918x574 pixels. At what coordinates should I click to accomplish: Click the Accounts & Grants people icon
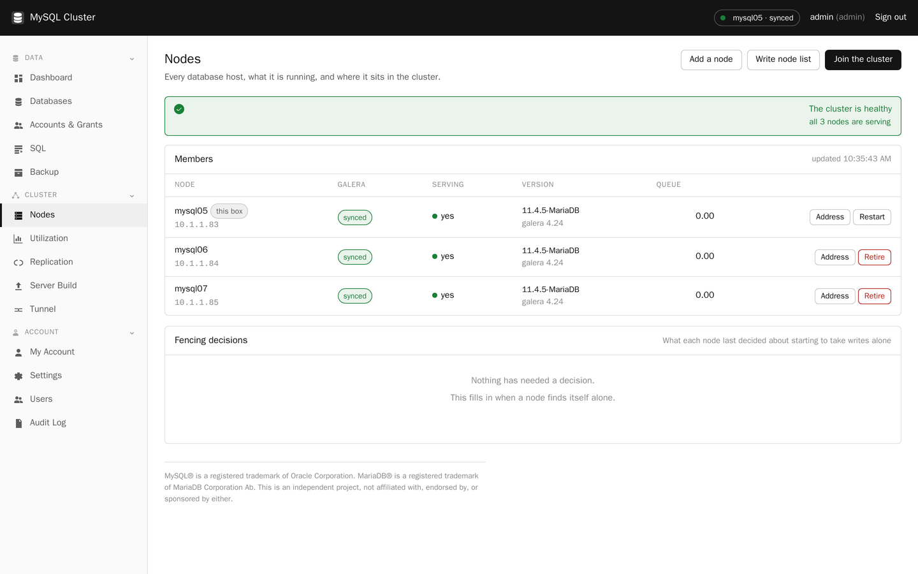tap(18, 125)
